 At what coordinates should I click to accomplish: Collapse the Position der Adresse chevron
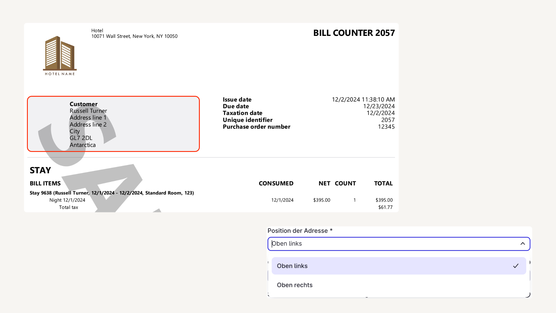(x=523, y=244)
